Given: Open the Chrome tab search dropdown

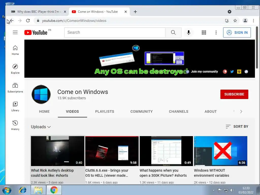Looking at the screenshot, I should (230, 12).
